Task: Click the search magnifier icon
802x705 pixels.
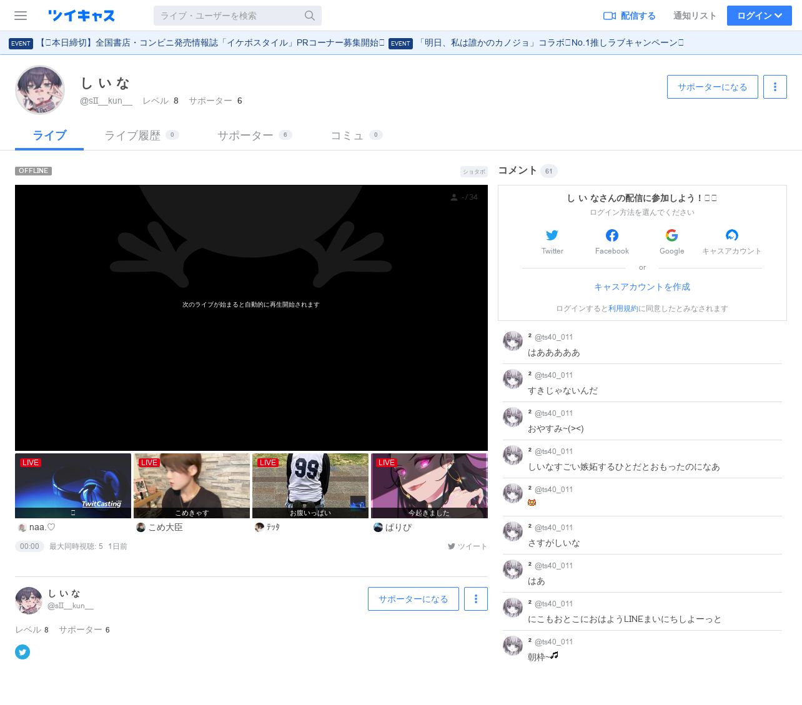Action: pos(310,16)
